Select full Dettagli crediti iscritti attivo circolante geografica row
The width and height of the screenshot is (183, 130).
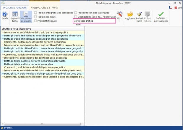pos(44,51)
